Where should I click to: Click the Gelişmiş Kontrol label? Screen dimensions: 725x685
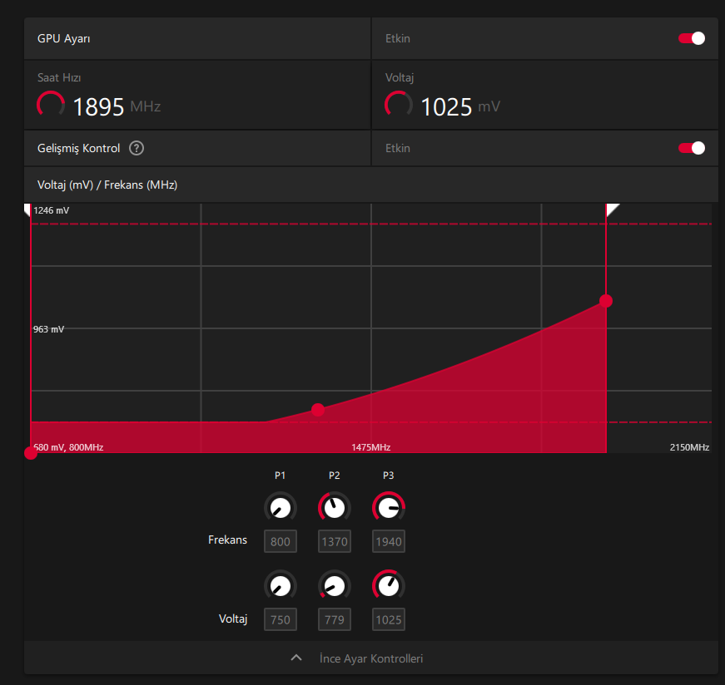[x=78, y=148]
